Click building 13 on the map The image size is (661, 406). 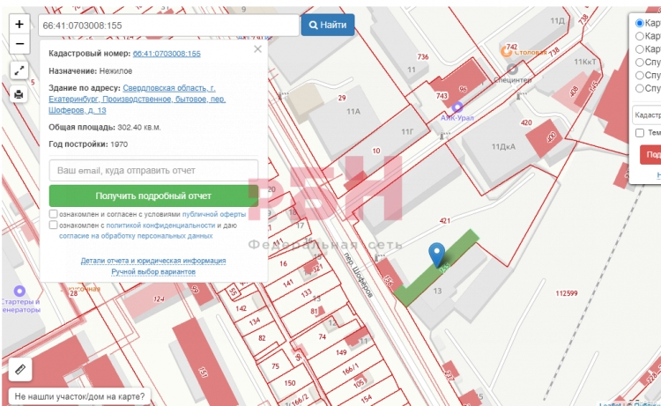(x=437, y=291)
